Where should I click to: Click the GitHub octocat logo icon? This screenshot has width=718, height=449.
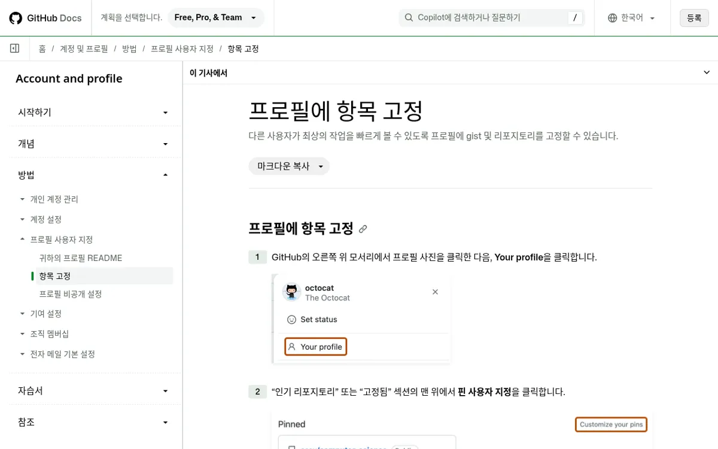(16, 18)
